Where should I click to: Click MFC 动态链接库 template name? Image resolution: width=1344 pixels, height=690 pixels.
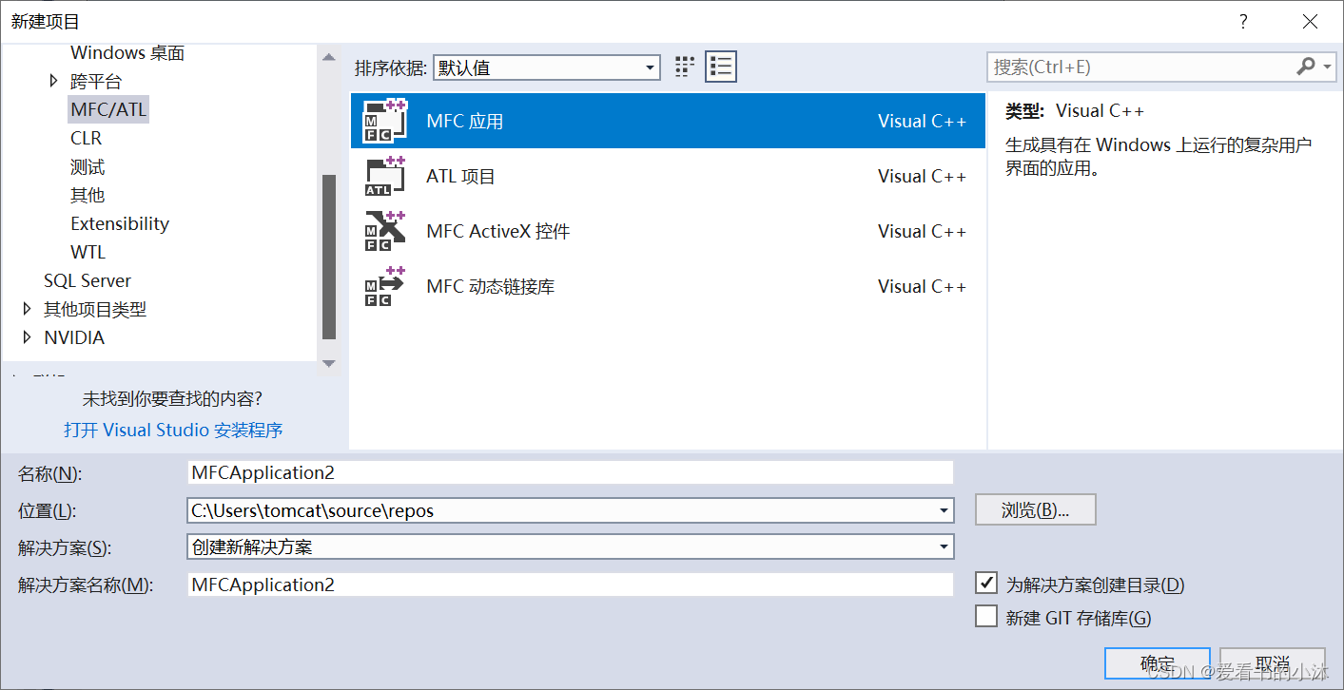[491, 286]
